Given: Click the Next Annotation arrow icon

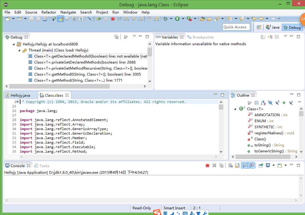Looking at the screenshot, I should 230,19.
